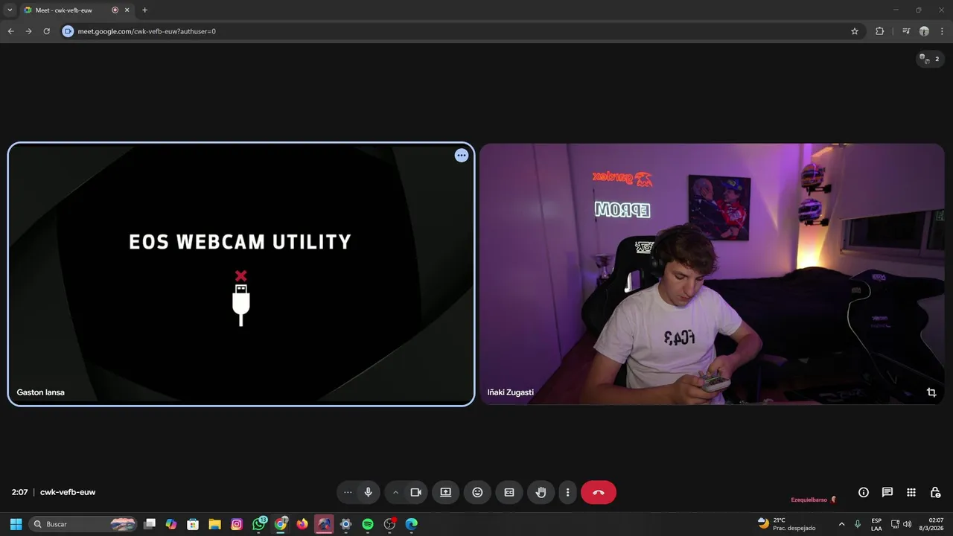Open the tab search dropdown arrow
Image resolution: width=953 pixels, height=536 pixels.
point(10,10)
